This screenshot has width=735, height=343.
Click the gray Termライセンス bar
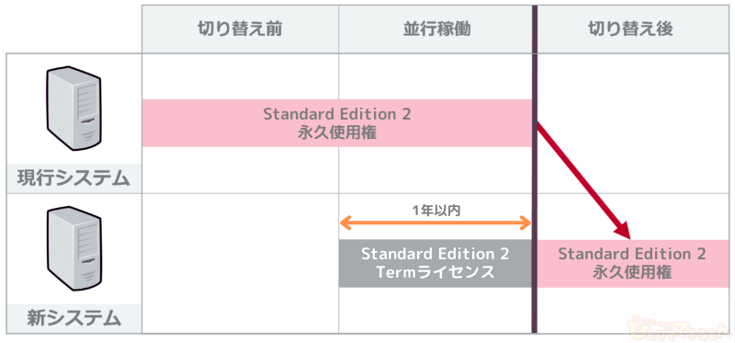click(x=435, y=263)
